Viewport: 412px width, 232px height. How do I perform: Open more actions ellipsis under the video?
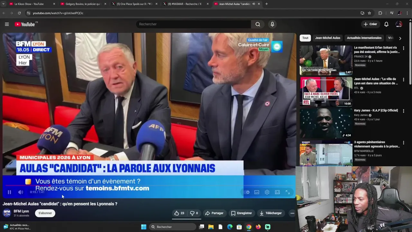coord(292,213)
